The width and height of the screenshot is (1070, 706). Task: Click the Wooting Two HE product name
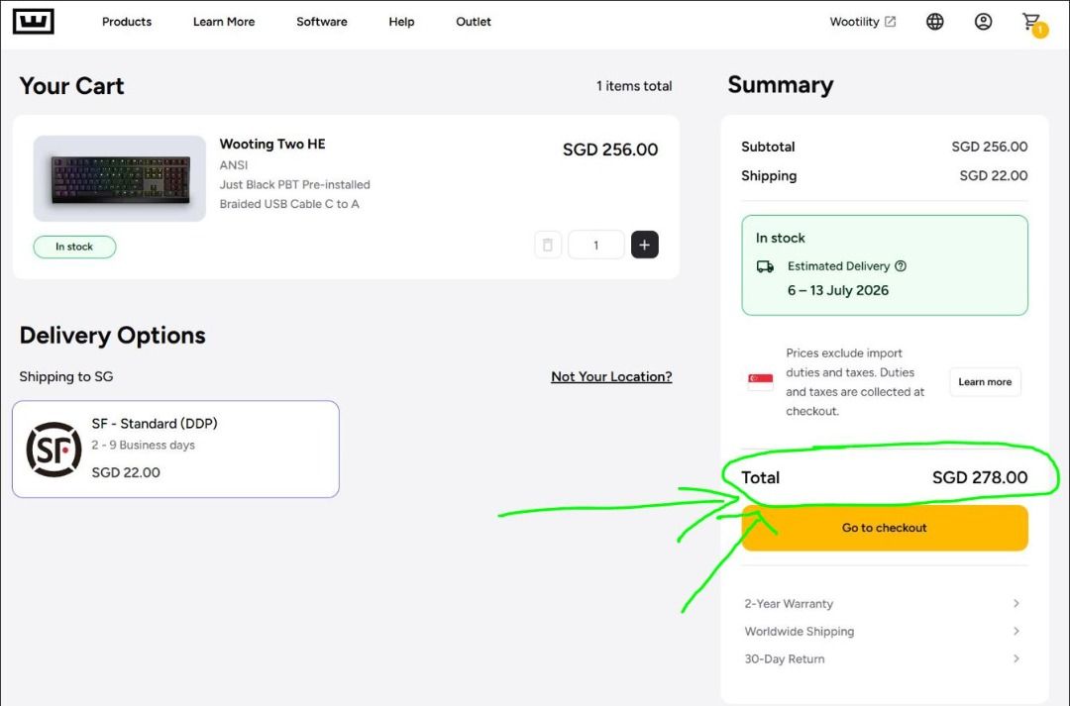(272, 144)
